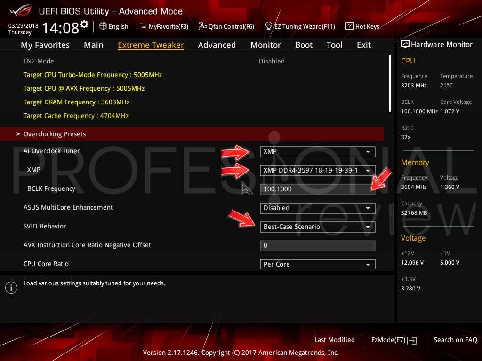Click the 03/29/2018 Thursday date
Viewport: 482px width, 361px height.
pyautogui.click(x=23, y=29)
